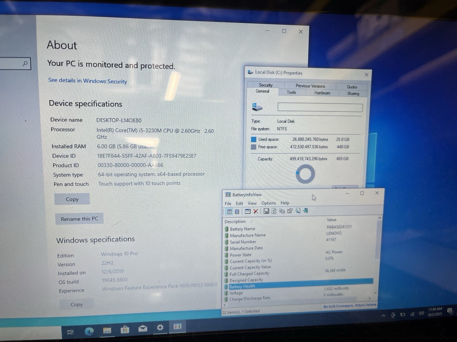Open the Options menu in BatteryInfoView
Viewport: 457px width, 342px height.
point(268,203)
